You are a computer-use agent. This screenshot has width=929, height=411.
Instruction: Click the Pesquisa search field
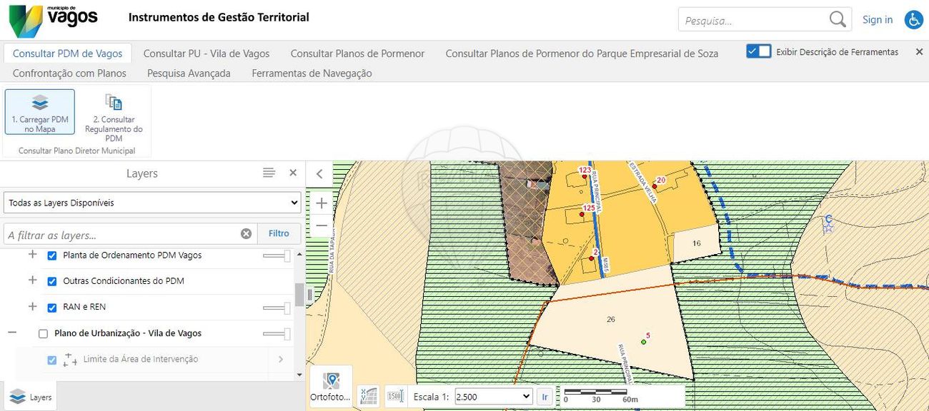click(753, 20)
